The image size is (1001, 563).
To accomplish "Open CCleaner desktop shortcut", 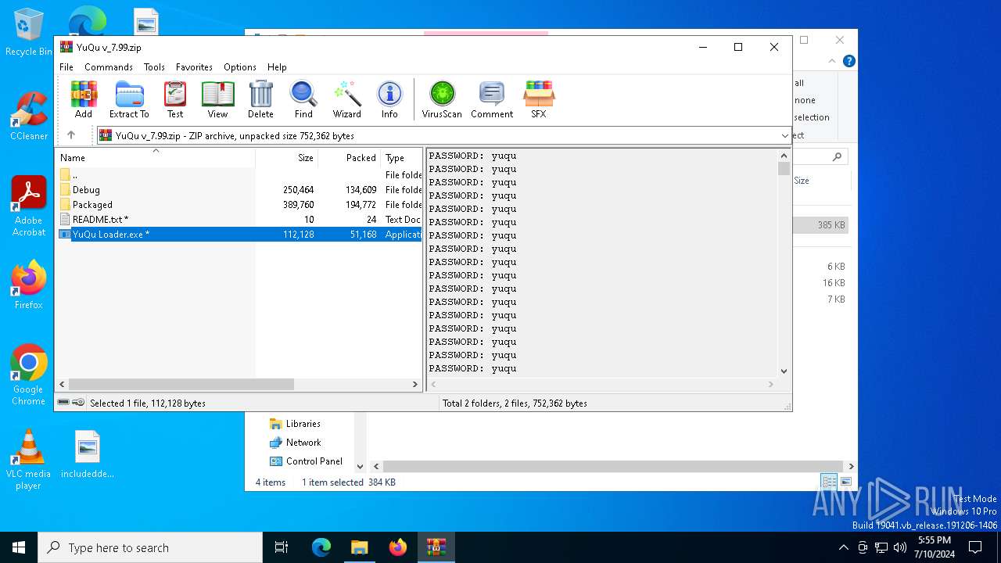I will (29, 116).
